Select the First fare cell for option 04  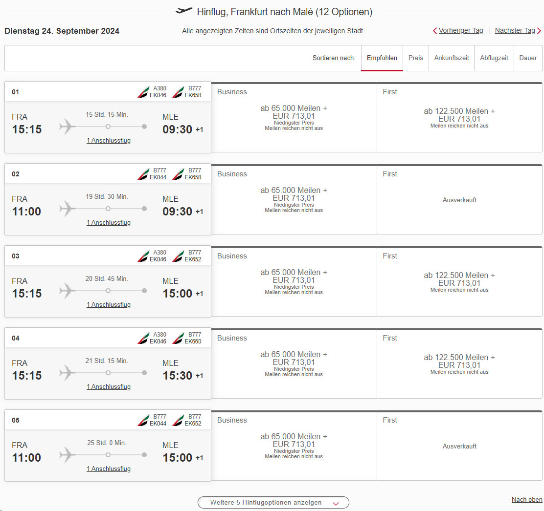click(x=459, y=363)
